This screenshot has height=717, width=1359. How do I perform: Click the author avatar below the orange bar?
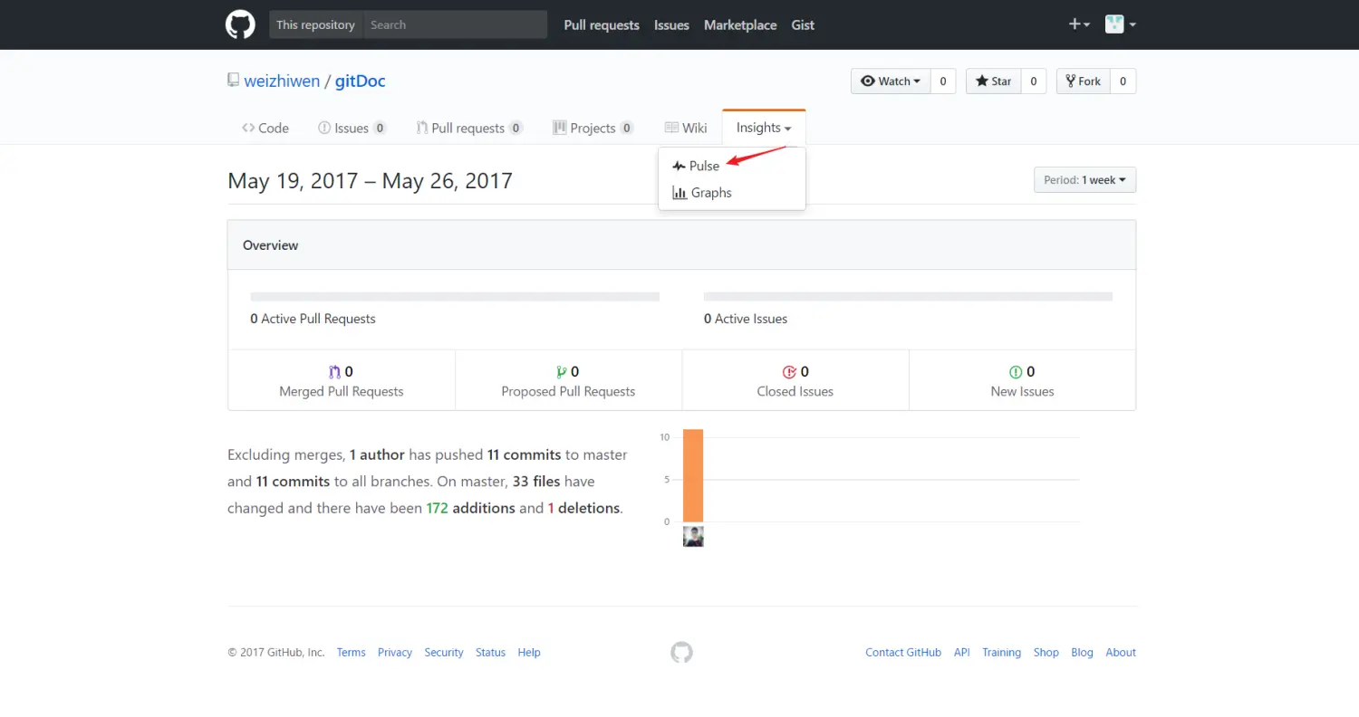pyautogui.click(x=693, y=537)
